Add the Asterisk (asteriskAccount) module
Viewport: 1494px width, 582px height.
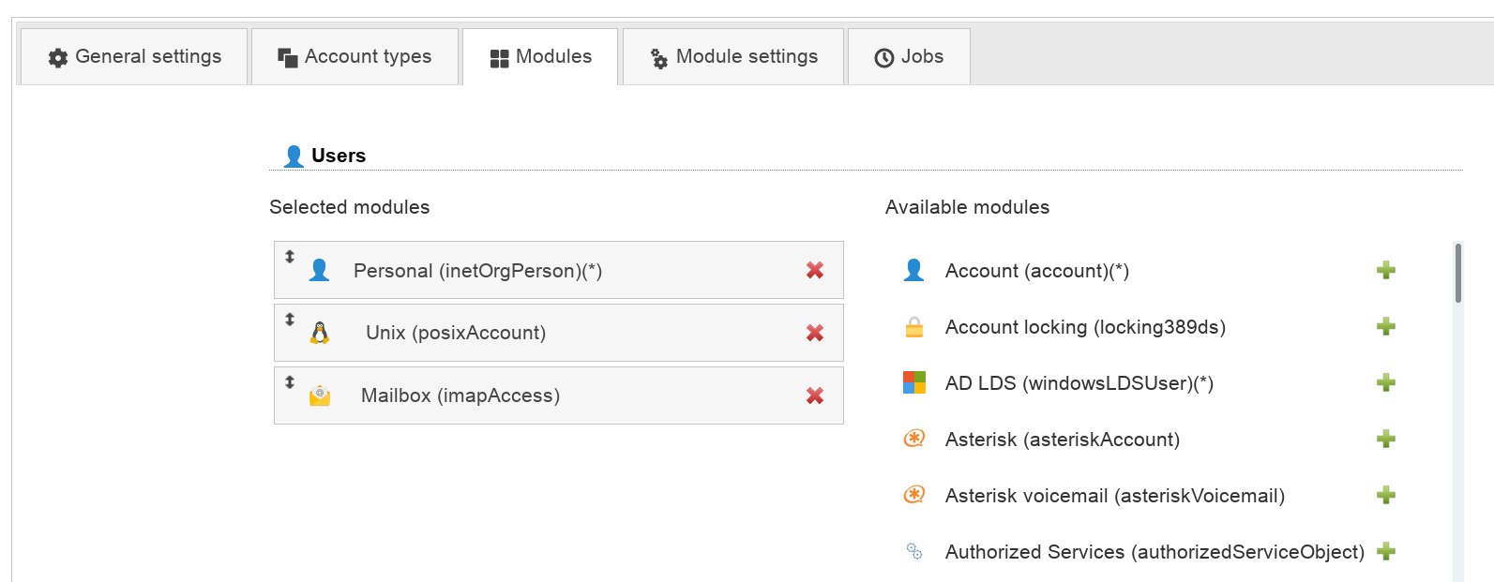[x=1385, y=440]
